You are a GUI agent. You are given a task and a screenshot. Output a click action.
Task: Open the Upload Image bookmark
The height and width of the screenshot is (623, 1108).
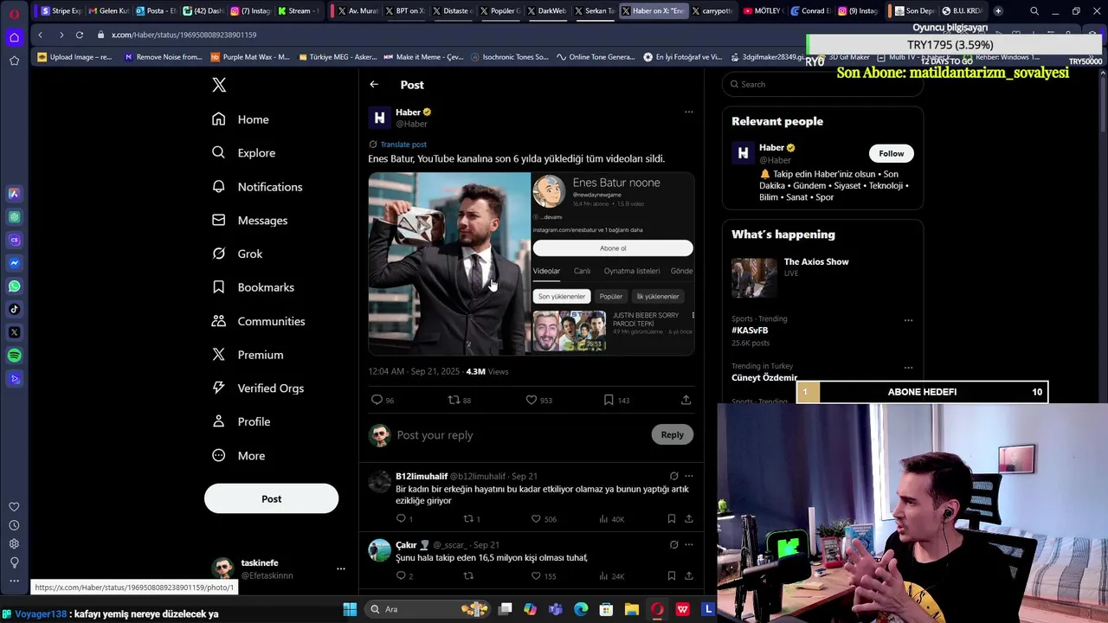click(74, 57)
